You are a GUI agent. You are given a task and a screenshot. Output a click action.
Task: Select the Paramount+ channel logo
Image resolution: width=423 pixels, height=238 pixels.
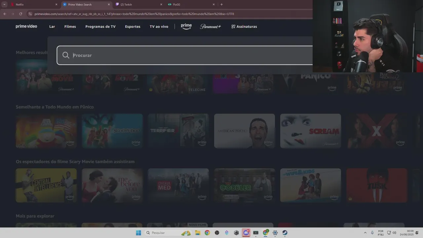(211, 26)
